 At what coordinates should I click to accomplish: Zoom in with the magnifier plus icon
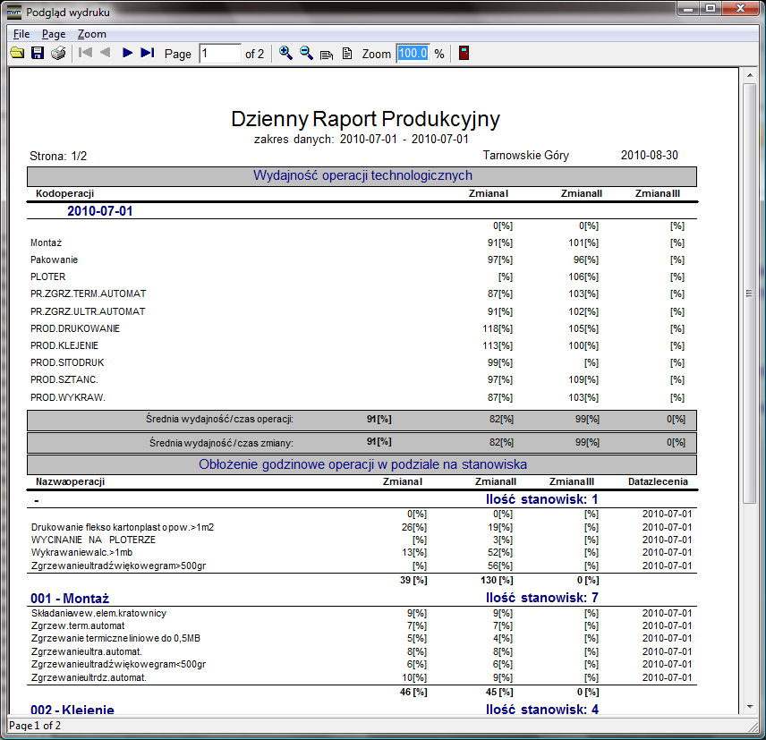286,54
